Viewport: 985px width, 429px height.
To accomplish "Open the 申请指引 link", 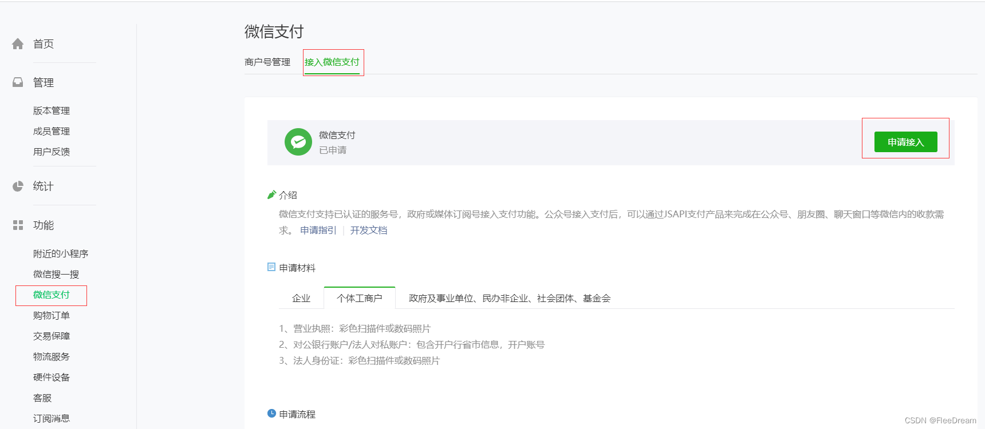I will tap(318, 230).
